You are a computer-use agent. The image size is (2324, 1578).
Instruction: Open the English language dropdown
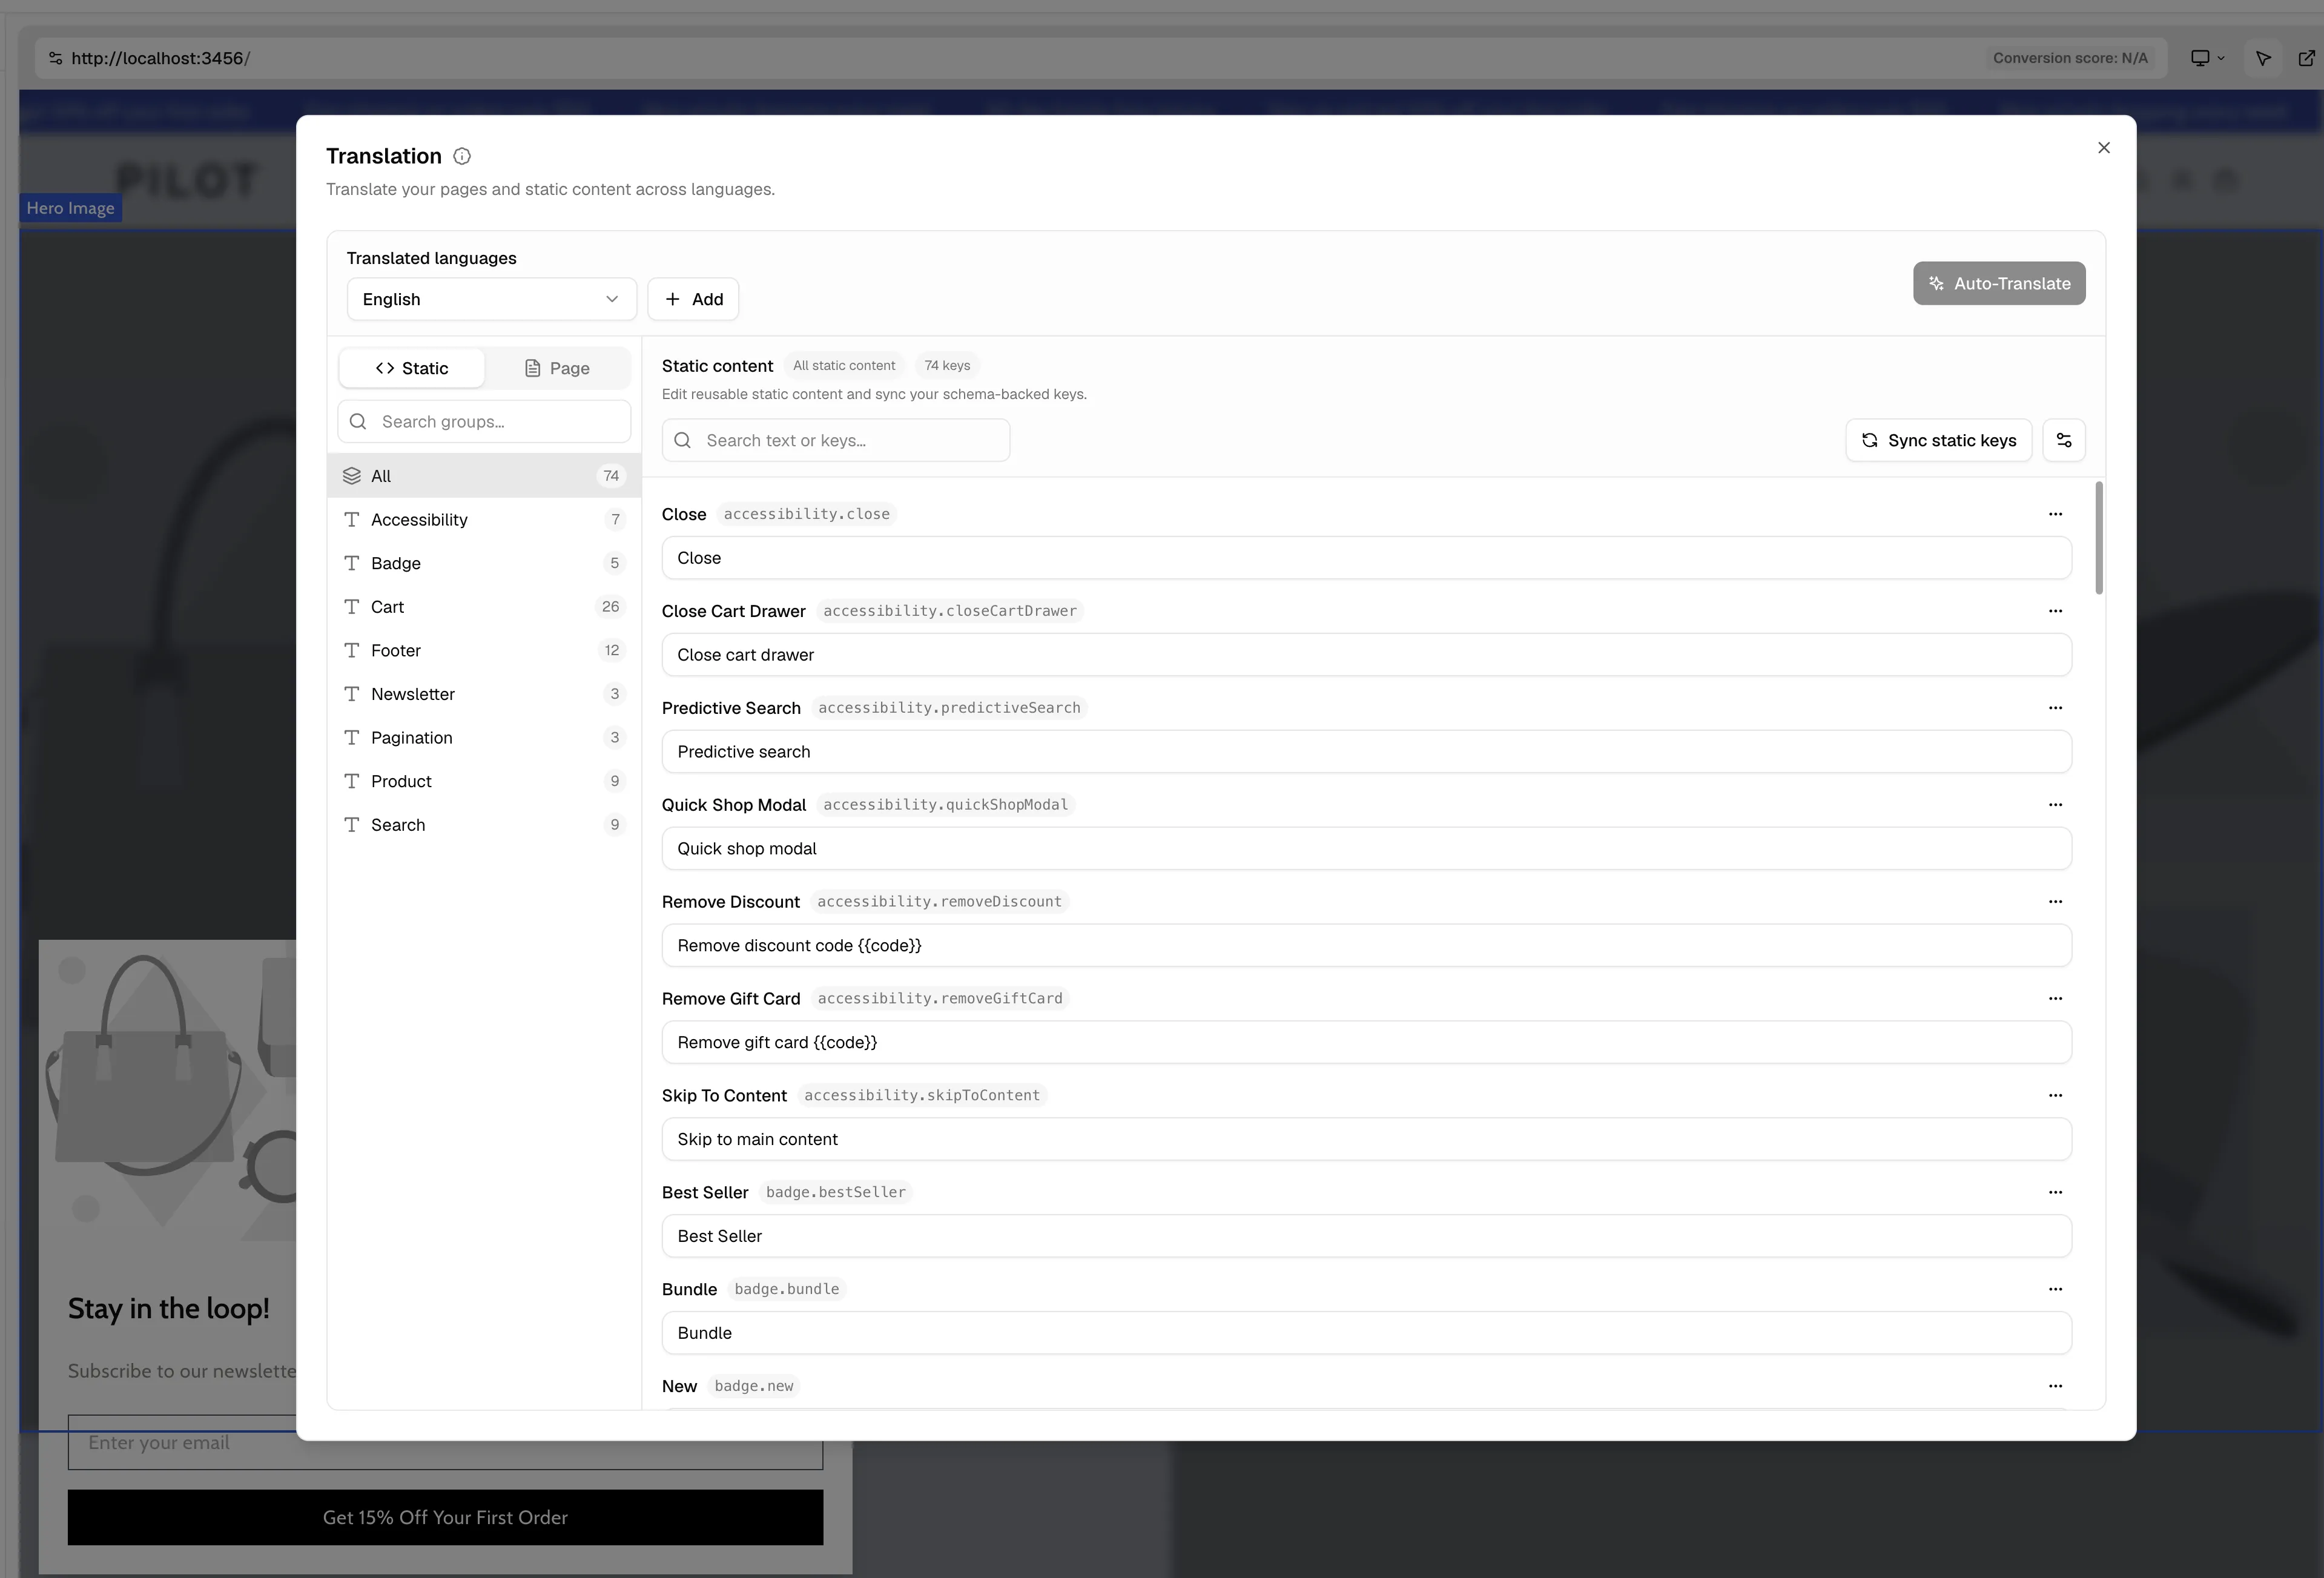491,299
